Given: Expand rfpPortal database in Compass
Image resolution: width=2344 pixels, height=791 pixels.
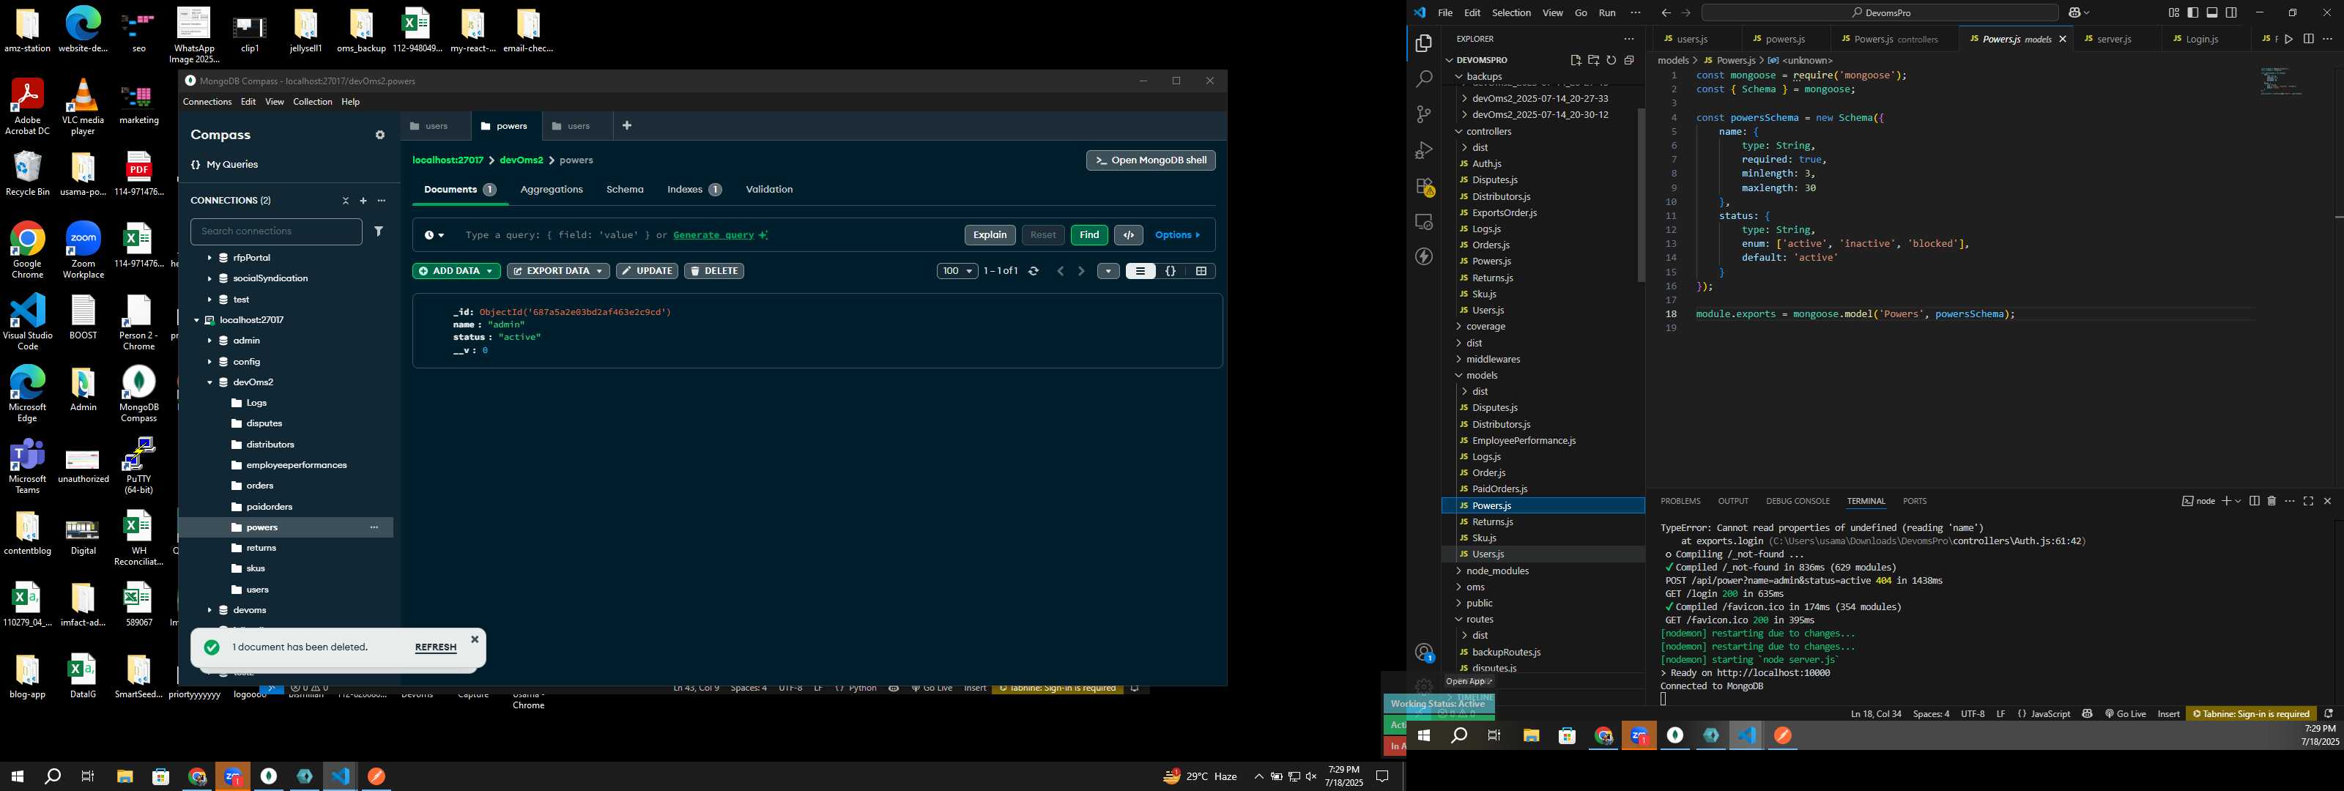Looking at the screenshot, I should [x=209, y=258].
